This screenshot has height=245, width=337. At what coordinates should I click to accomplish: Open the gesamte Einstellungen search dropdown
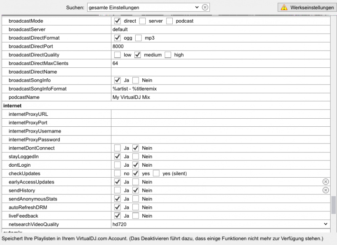pyautogui.click(x=197, y=7)
